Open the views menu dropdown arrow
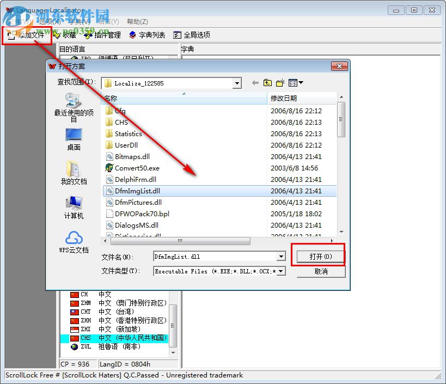446x384 pixels. click(300, 83)
